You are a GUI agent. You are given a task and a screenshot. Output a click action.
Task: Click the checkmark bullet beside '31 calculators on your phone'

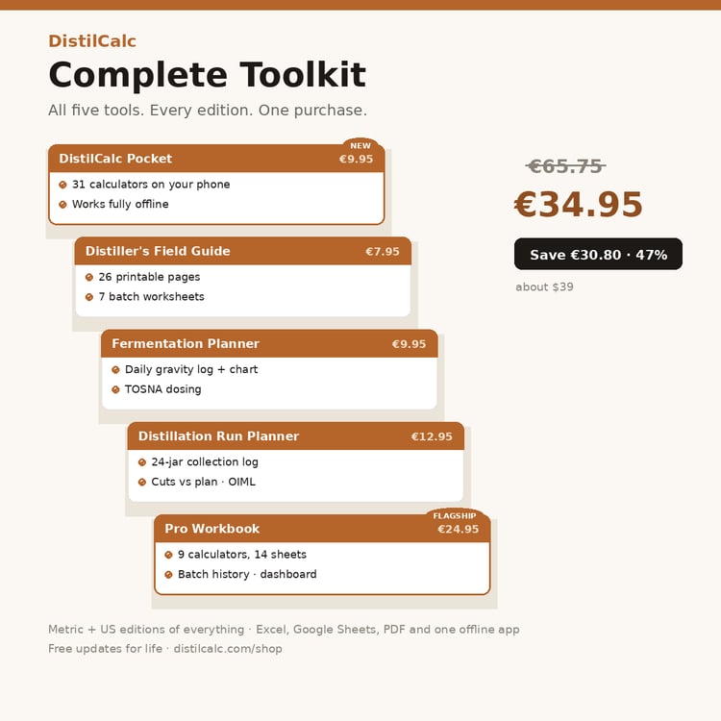(63, 185)
